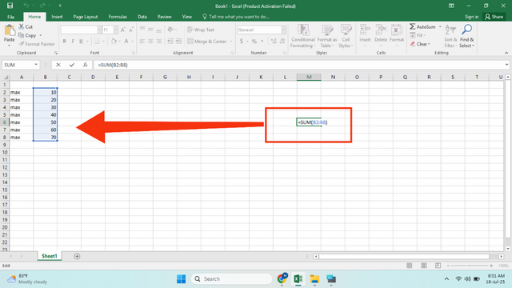Click the Paste clipboard icon
Image resolution: width=512 pixels, height=288 pixels.
9,31
